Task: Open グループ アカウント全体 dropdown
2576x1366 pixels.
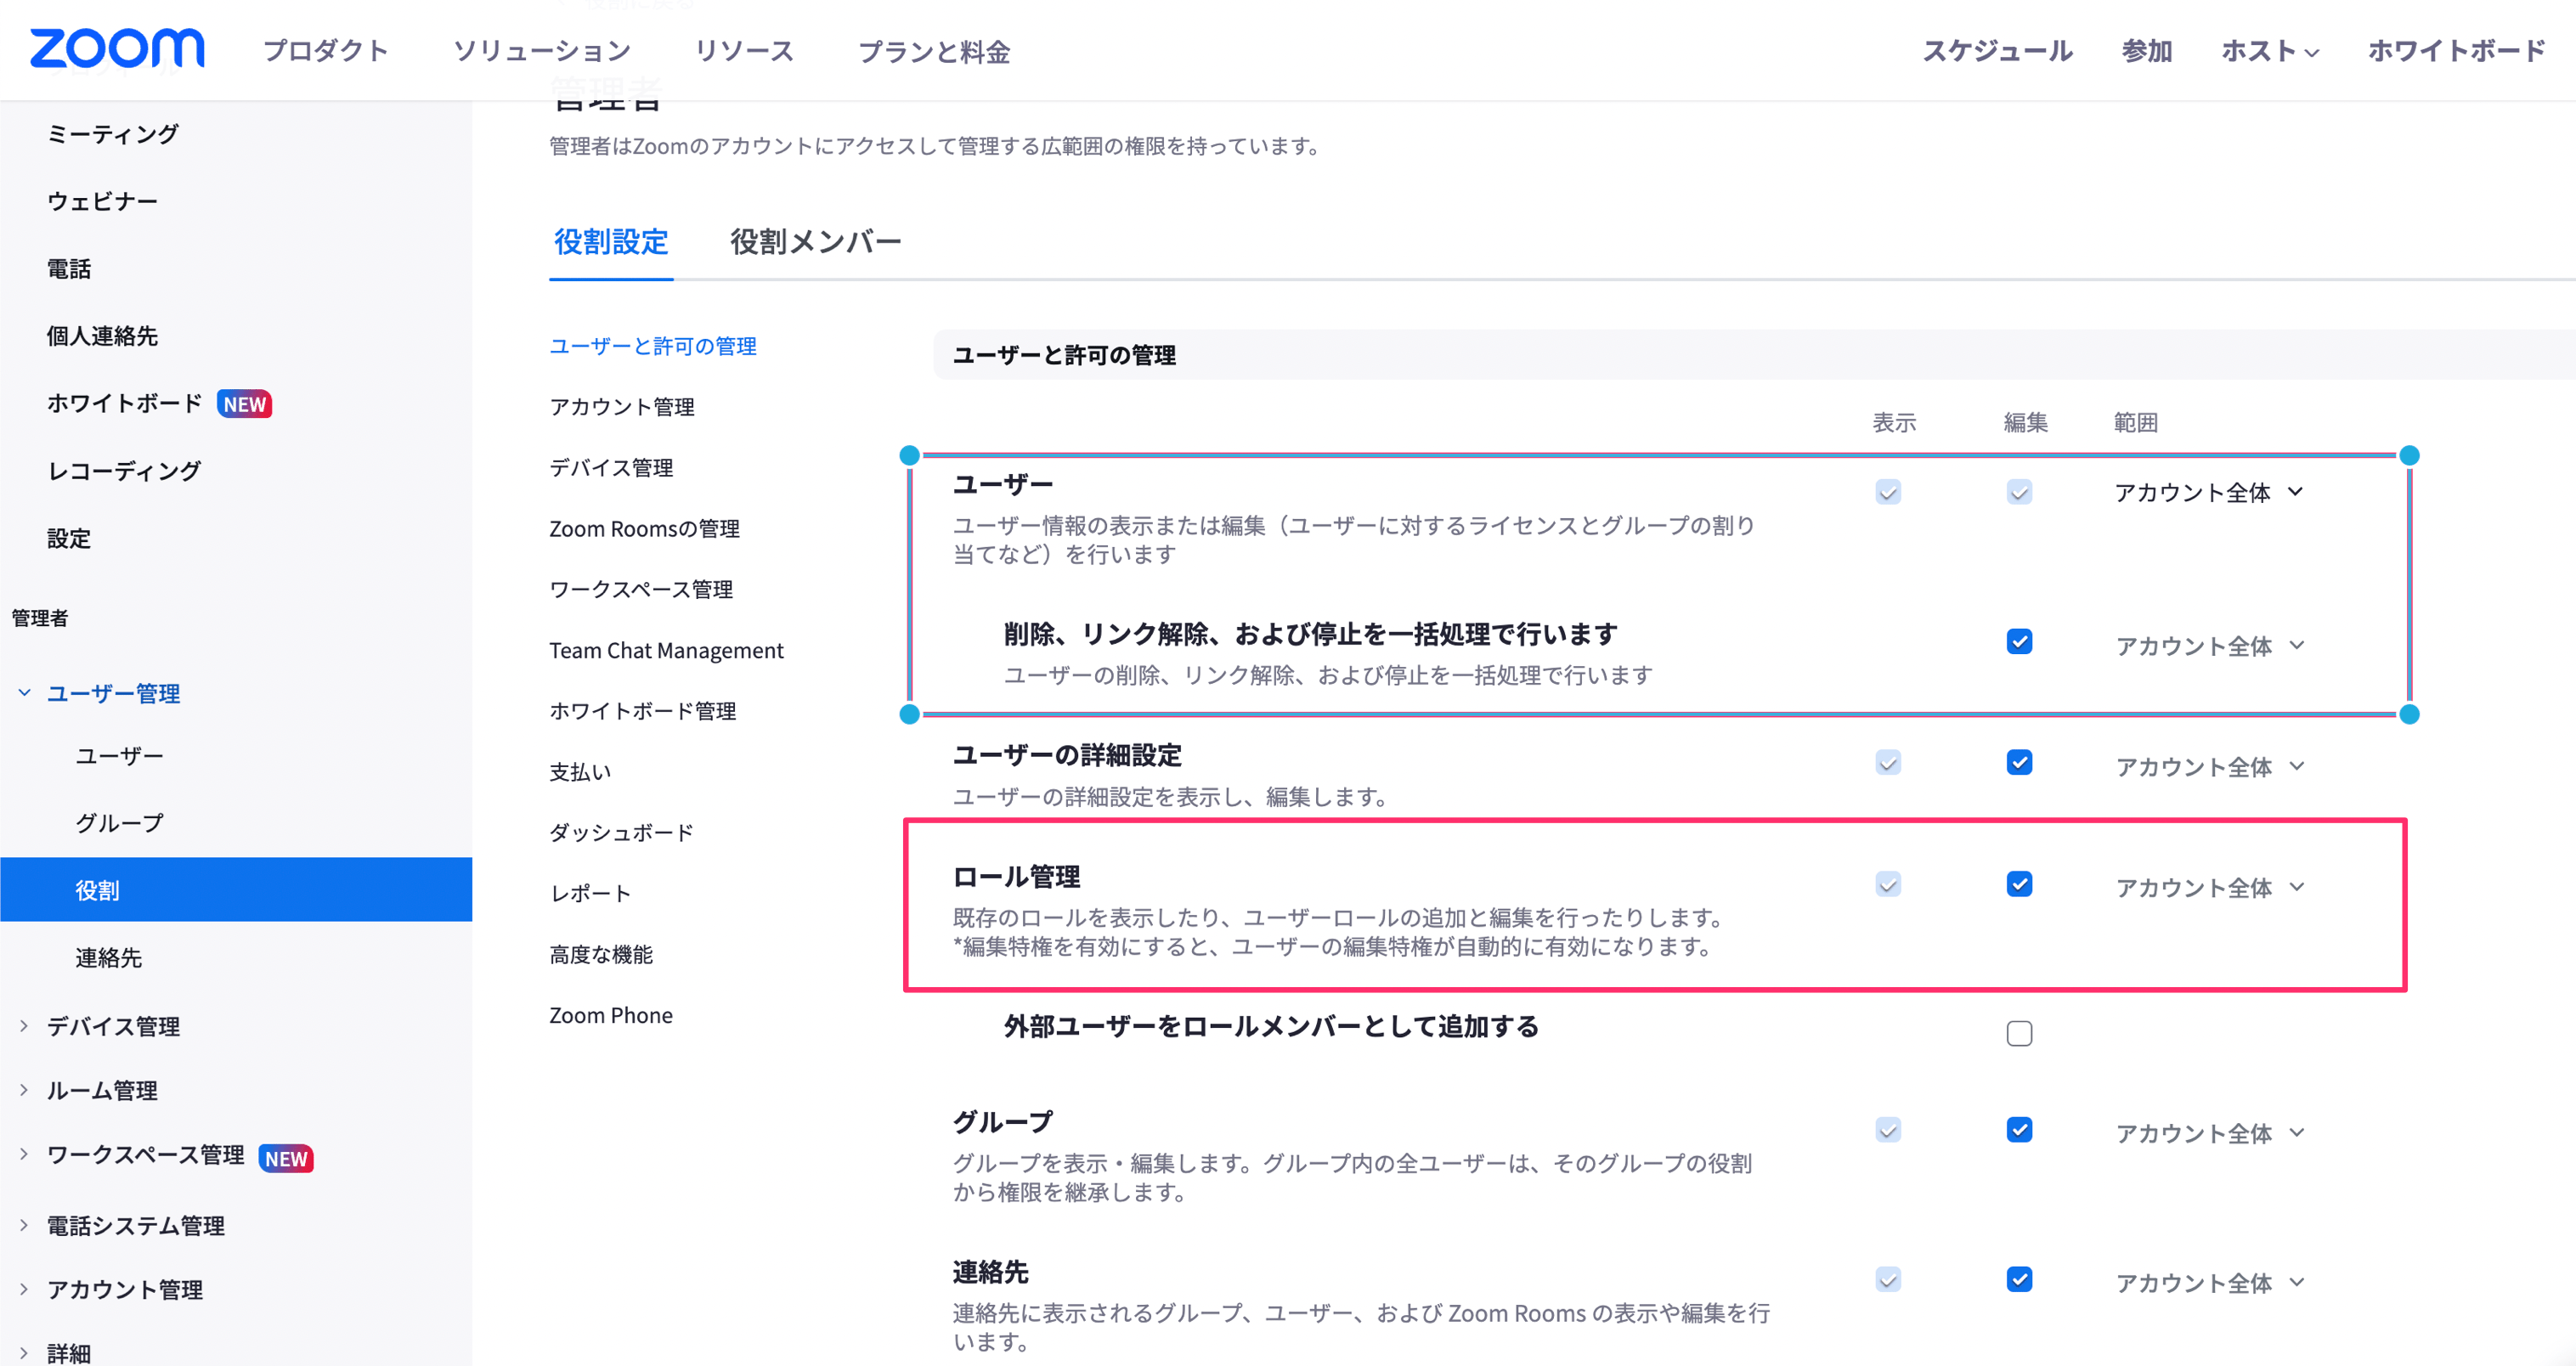Action: pyautogui.click(x=2209, y=1134)
